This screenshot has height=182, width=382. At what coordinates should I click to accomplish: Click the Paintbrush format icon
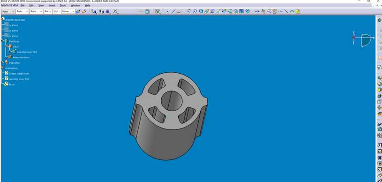tap(78, 11)
